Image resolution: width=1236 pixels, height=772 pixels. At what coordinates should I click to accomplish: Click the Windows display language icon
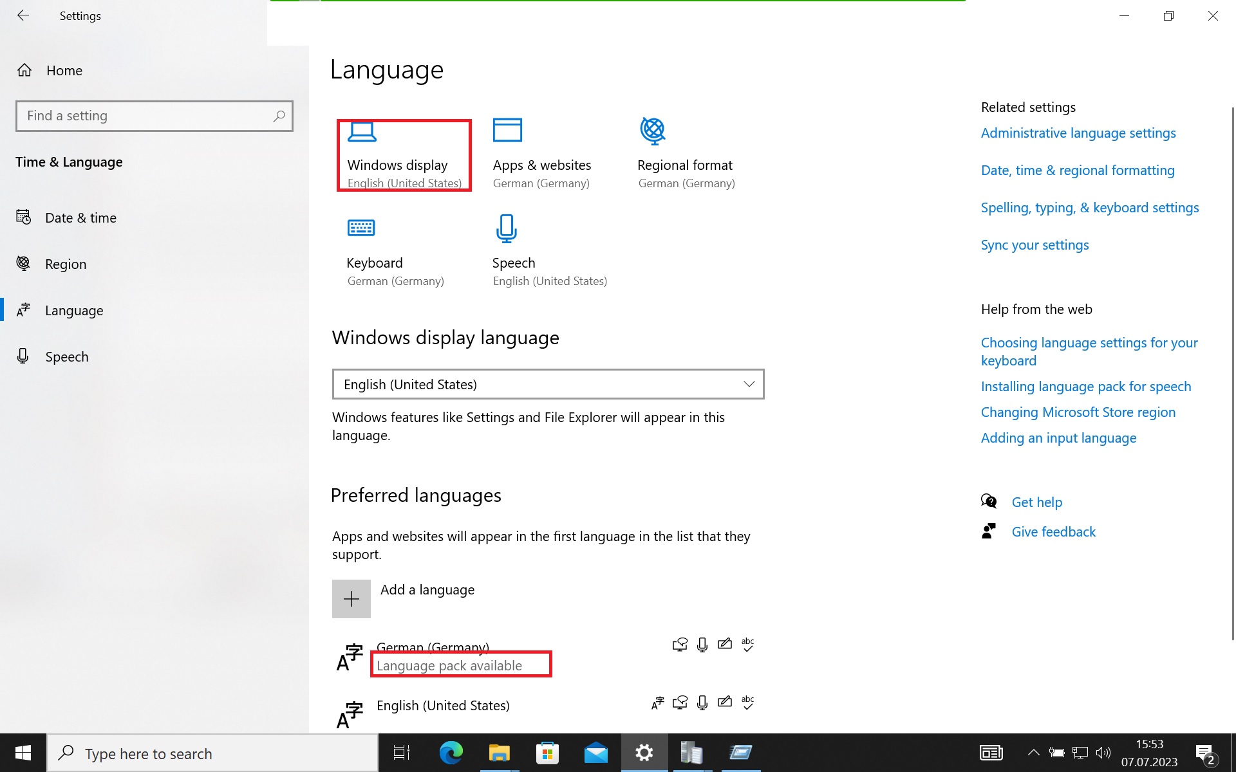coord(361,132)
